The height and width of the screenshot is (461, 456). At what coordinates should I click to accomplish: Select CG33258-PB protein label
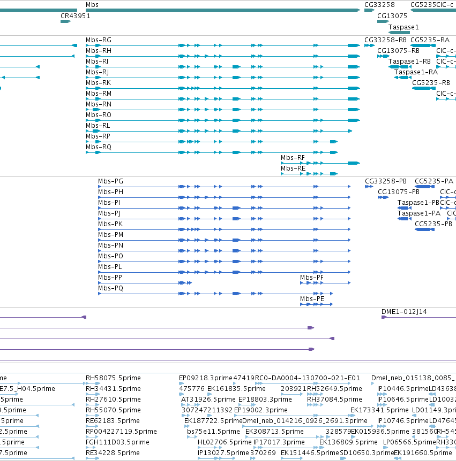[x=386, y=181]
